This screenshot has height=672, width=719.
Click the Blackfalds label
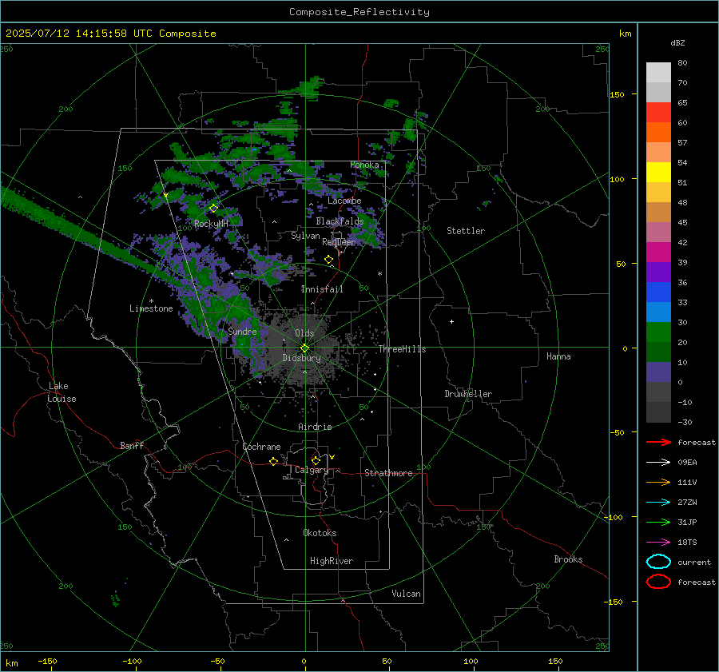[x=340, y=221]
